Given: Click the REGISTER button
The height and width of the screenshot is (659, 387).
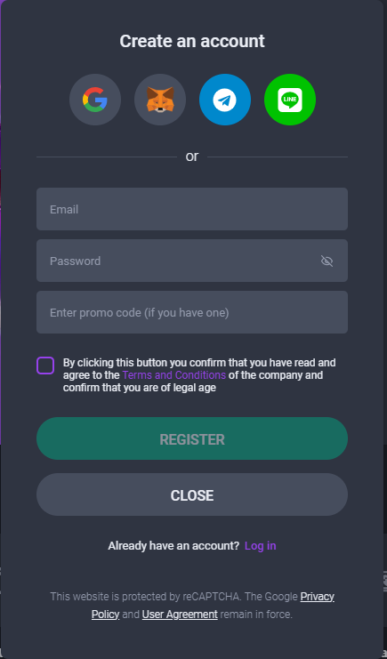Looking at the screenshot, I should (192, 438).
